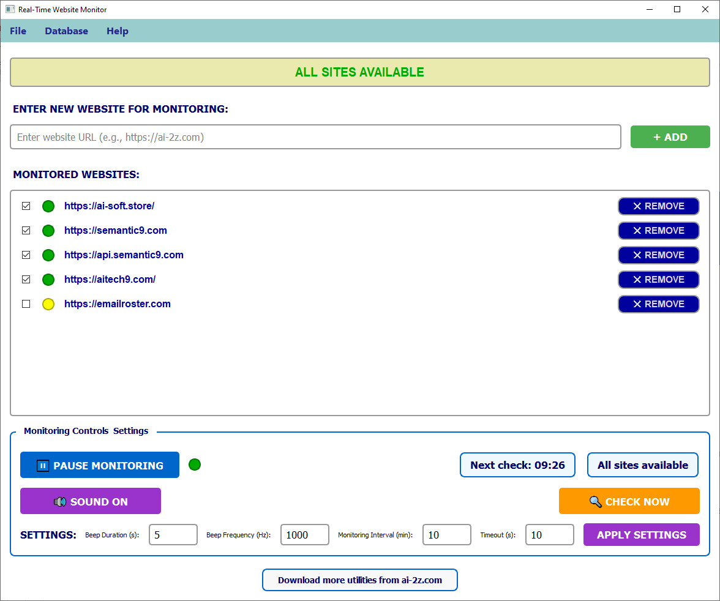Click the green monitoring indicator next to PAUSE MONITORING
Image resolution: width=720 pixels, height=601 pixels.
[x=195, y=465]
